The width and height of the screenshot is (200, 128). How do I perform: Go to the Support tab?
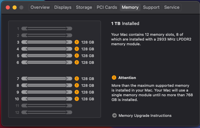pyautogui.click(x=151, y=7)
